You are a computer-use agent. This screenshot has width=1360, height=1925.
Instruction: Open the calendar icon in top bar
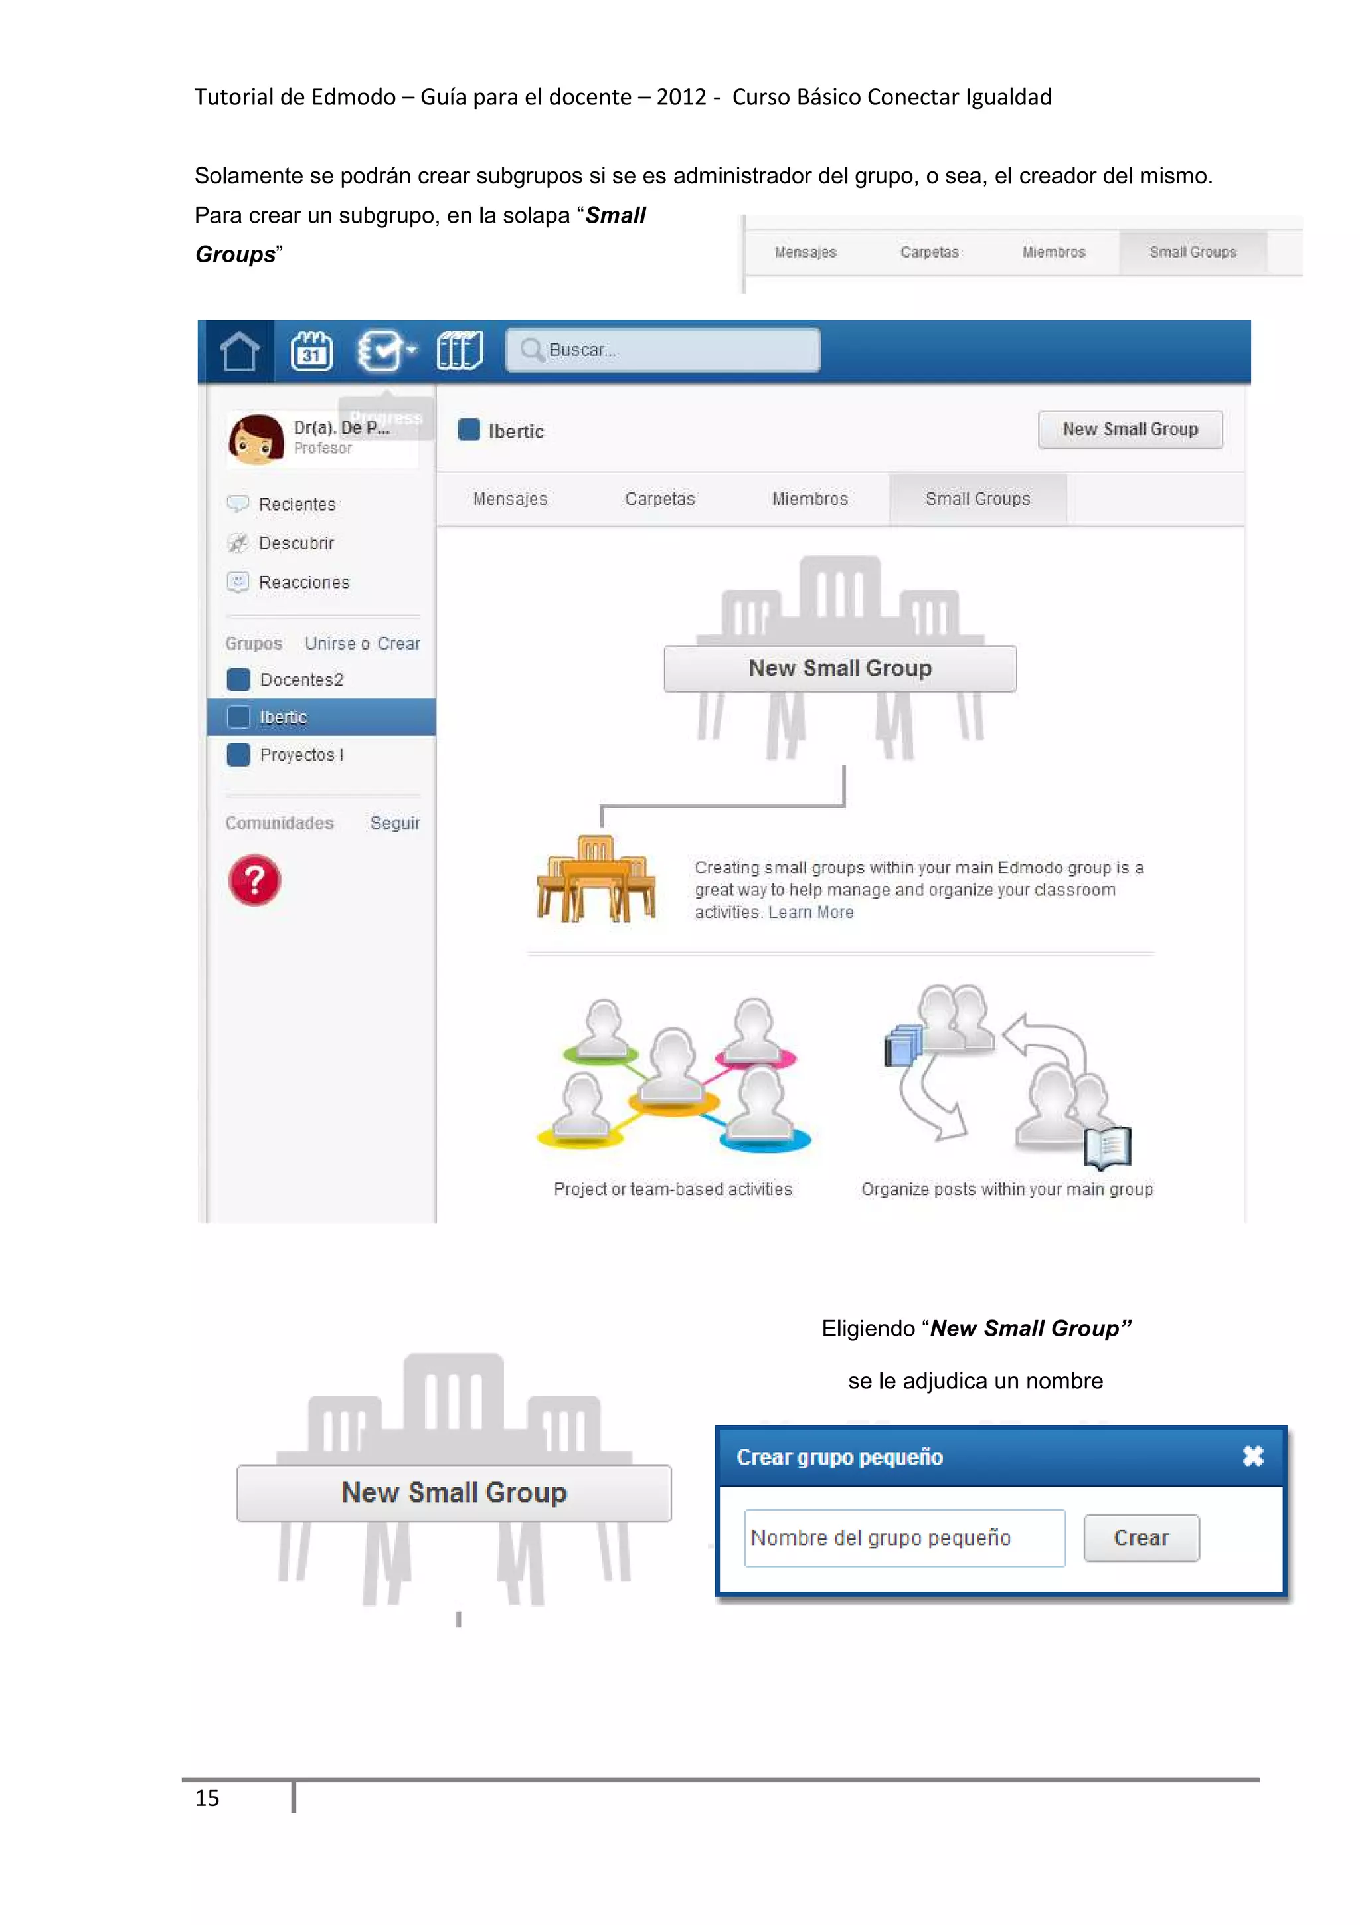(311, 351)
